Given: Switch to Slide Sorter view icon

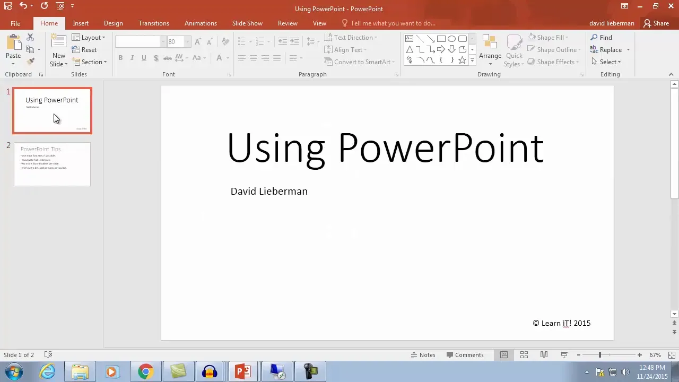Looking at the screenshot, I should pos(524,355).
